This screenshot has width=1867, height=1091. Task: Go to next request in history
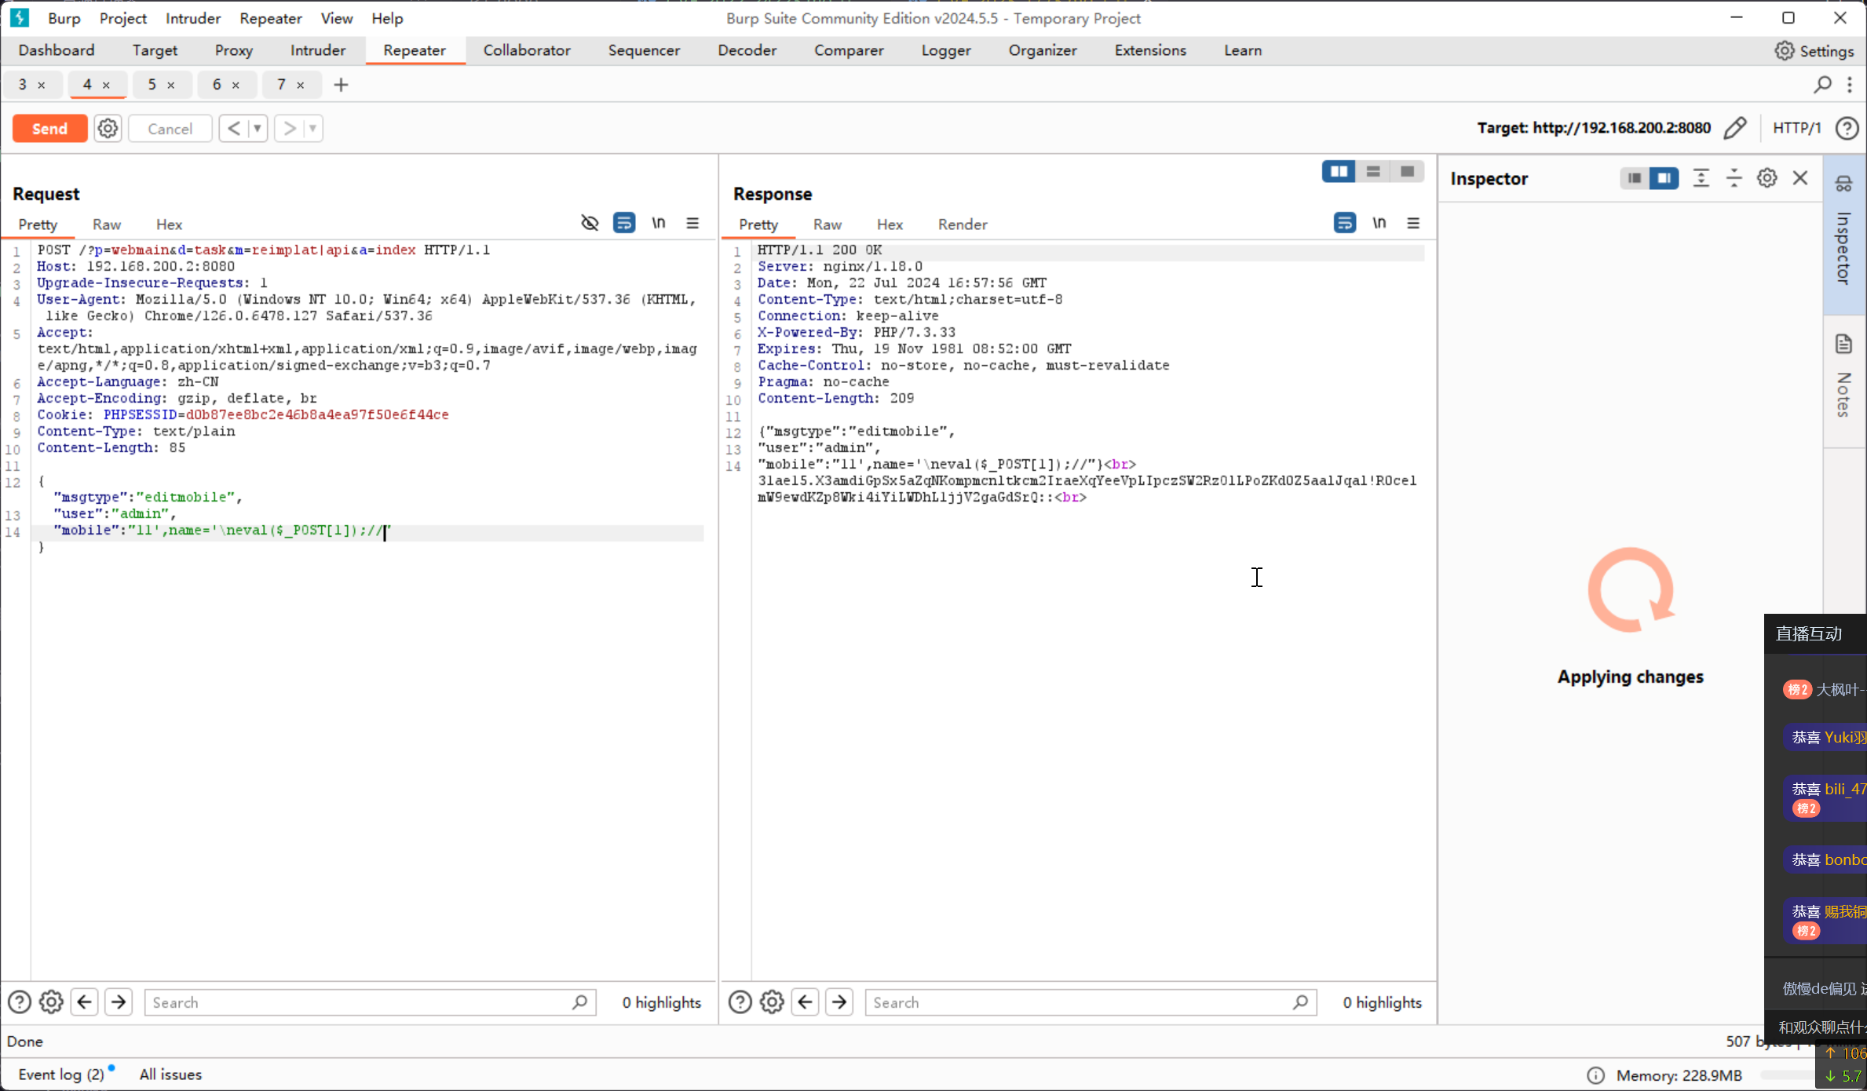point(290,128)
